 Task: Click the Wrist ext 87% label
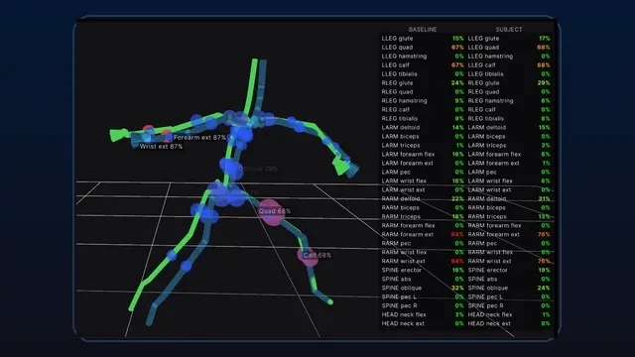pos(161,147)
